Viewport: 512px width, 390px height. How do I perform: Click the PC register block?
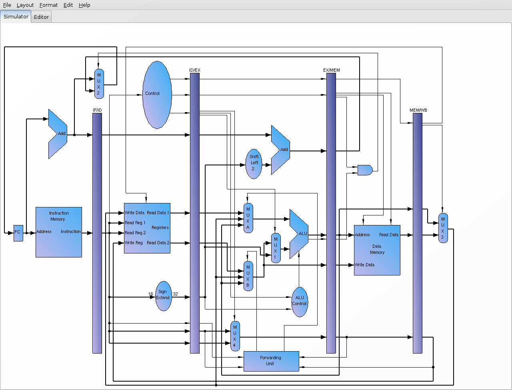[18, 233]
